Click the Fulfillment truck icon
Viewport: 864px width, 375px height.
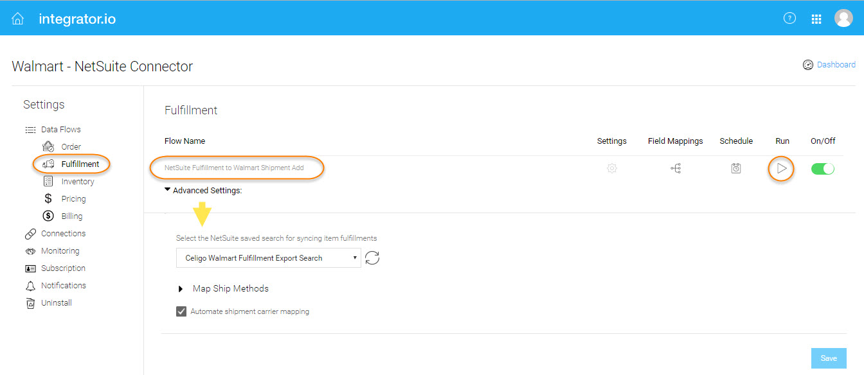pyautogui.click(x=48, y=164)
